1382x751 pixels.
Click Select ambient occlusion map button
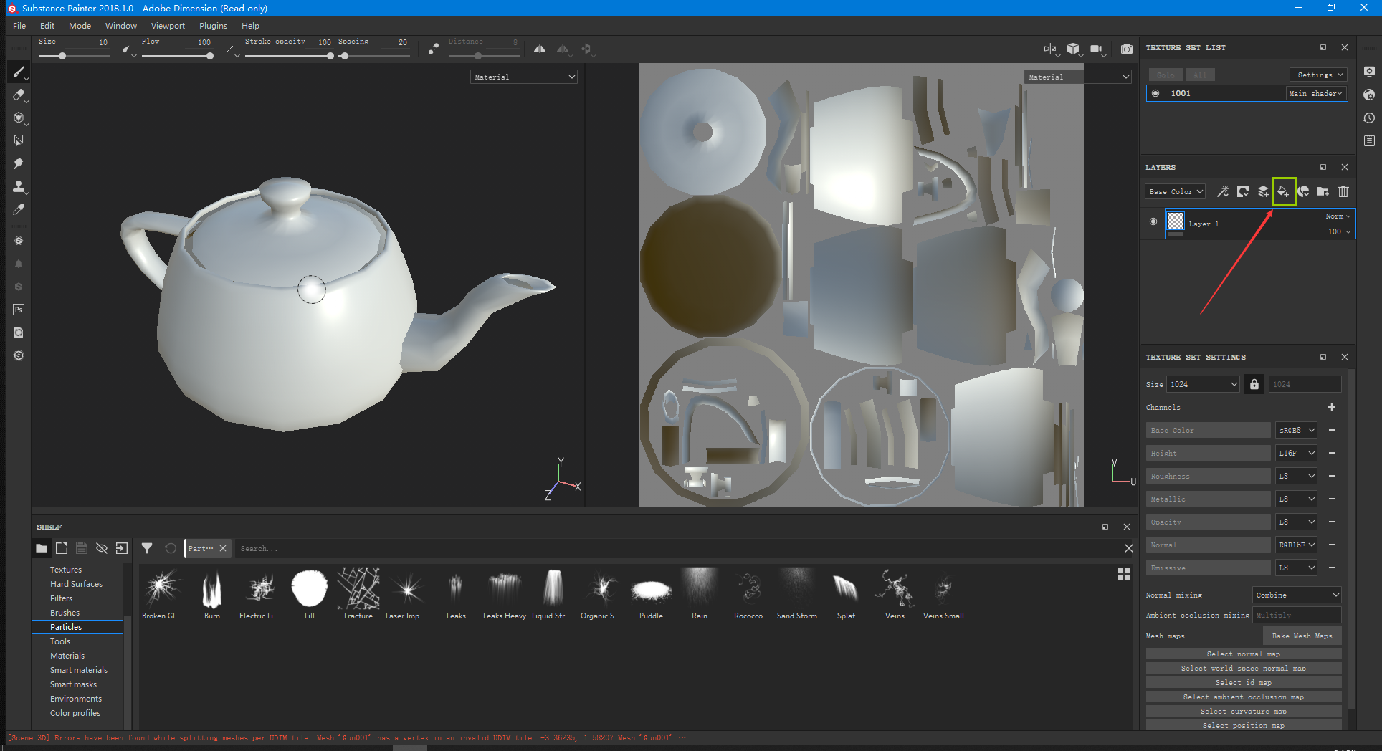point(1244,697)
